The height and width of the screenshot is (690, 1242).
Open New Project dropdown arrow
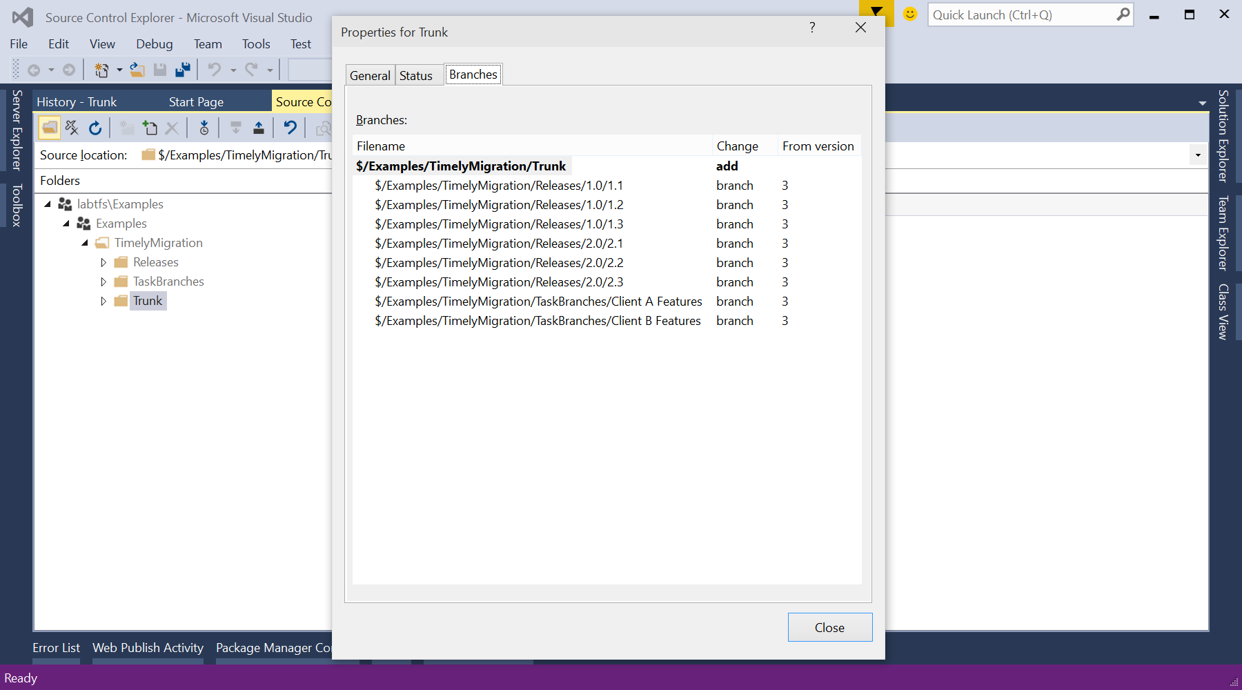tap(119, 70)
